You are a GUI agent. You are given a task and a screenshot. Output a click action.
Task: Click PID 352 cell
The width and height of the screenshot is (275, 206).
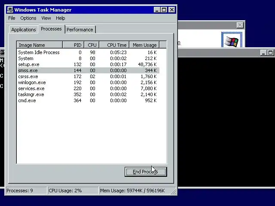pos(77,94)
